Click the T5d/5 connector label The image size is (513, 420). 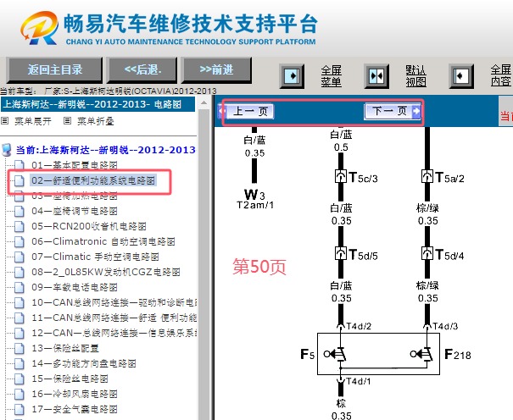tap(363, 255)
